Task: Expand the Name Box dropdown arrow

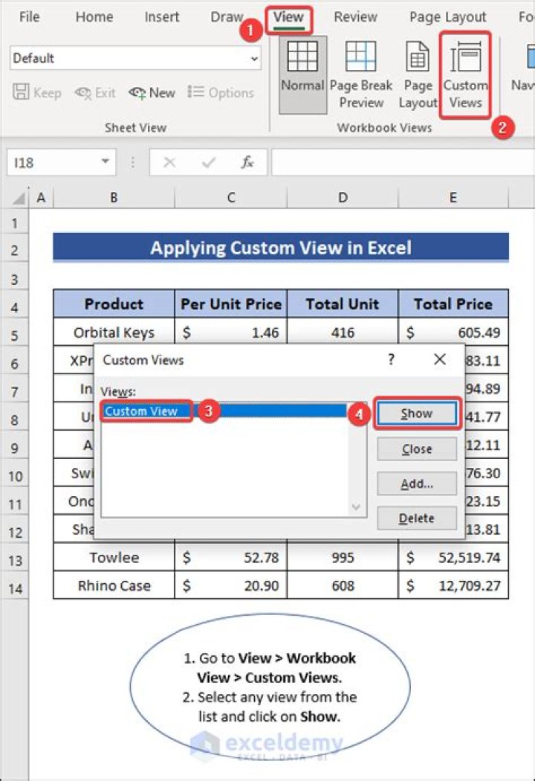Action: (x=105, y=162)
